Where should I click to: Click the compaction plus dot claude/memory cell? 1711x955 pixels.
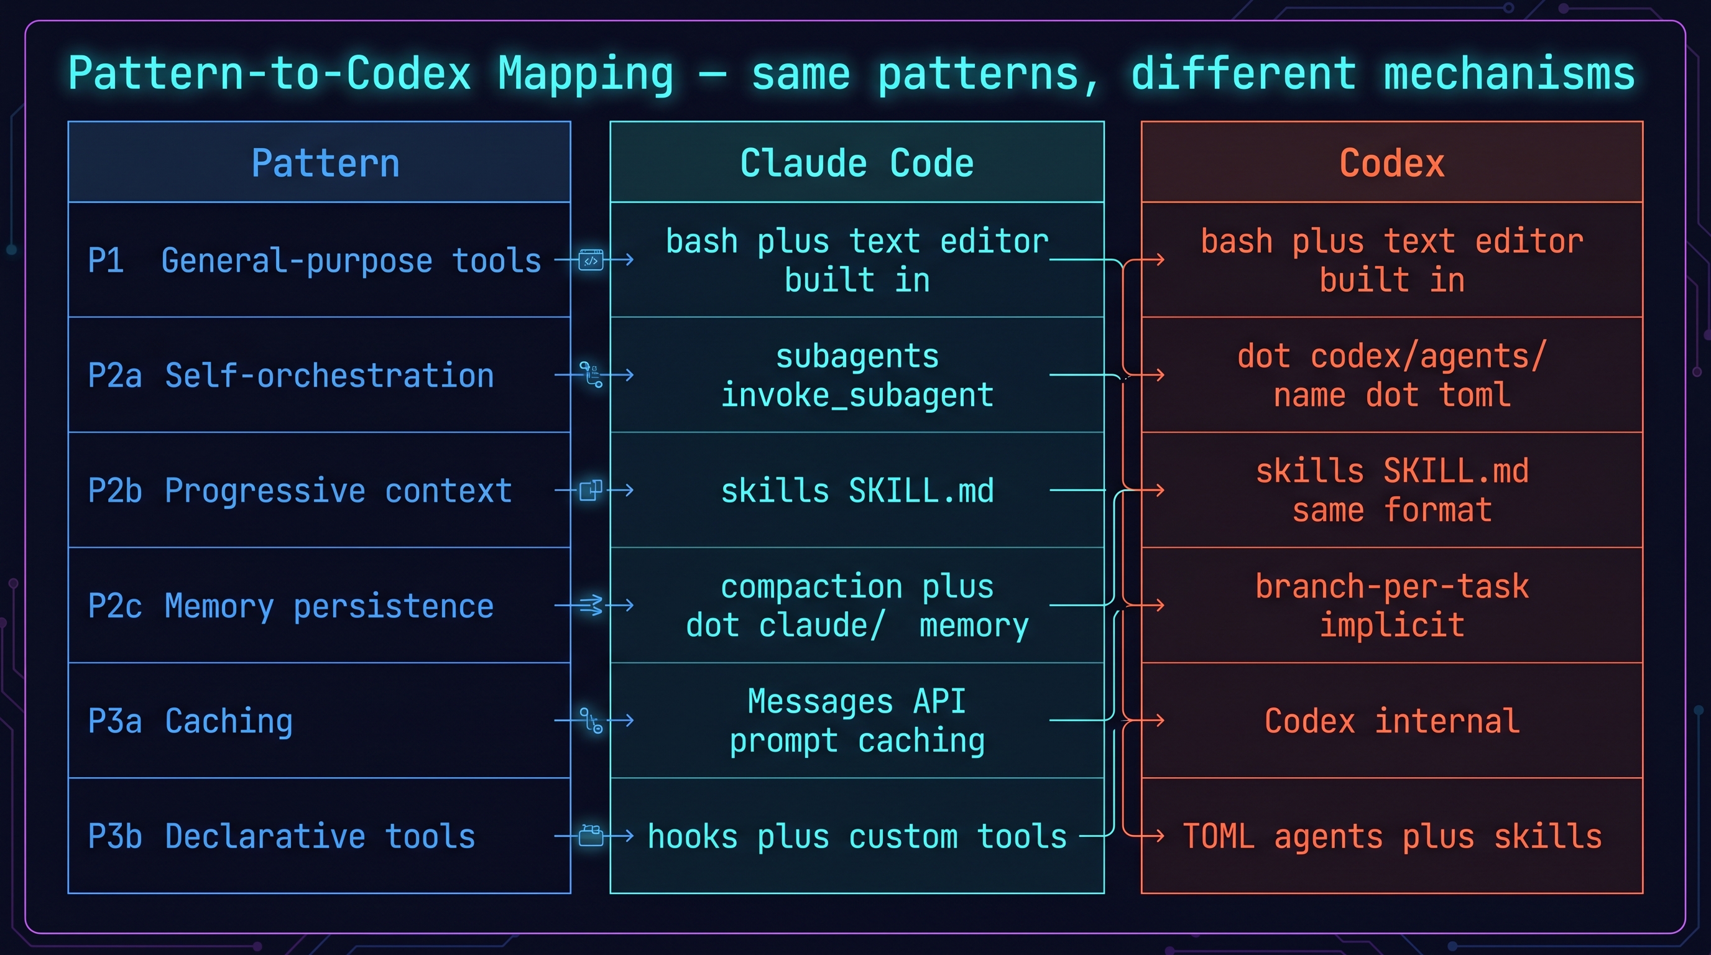pos(857,605)
